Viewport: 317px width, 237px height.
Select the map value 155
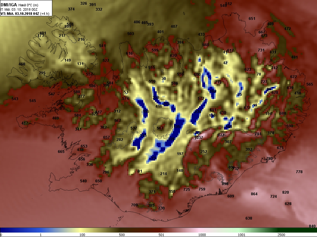click(x=172, y=191)
